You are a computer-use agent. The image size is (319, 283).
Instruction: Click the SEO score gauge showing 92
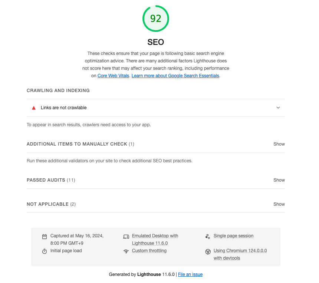click(156, 19)
